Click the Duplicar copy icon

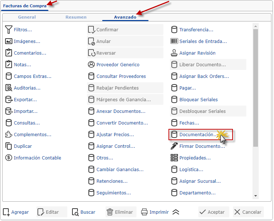(x=8, y=146)
